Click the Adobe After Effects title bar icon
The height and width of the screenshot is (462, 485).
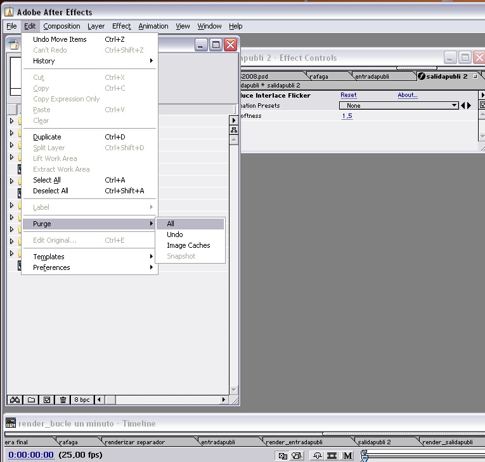point(9,12)
